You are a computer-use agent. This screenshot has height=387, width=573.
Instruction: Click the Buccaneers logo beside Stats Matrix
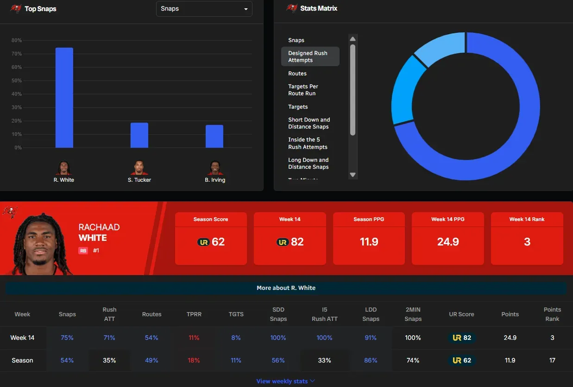coord(292,8)
